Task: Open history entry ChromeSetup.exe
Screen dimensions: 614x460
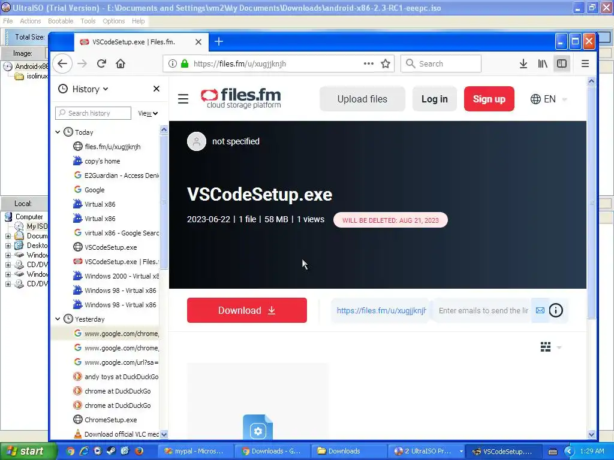Action: [105, 420]
